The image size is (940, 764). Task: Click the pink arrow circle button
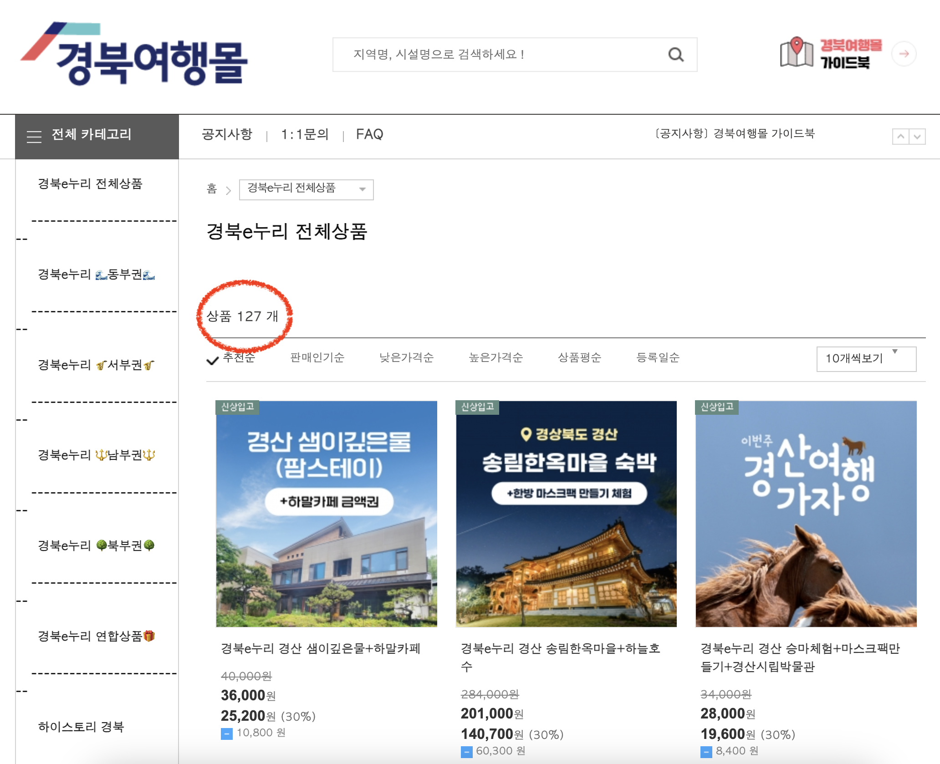pos(904,54)
